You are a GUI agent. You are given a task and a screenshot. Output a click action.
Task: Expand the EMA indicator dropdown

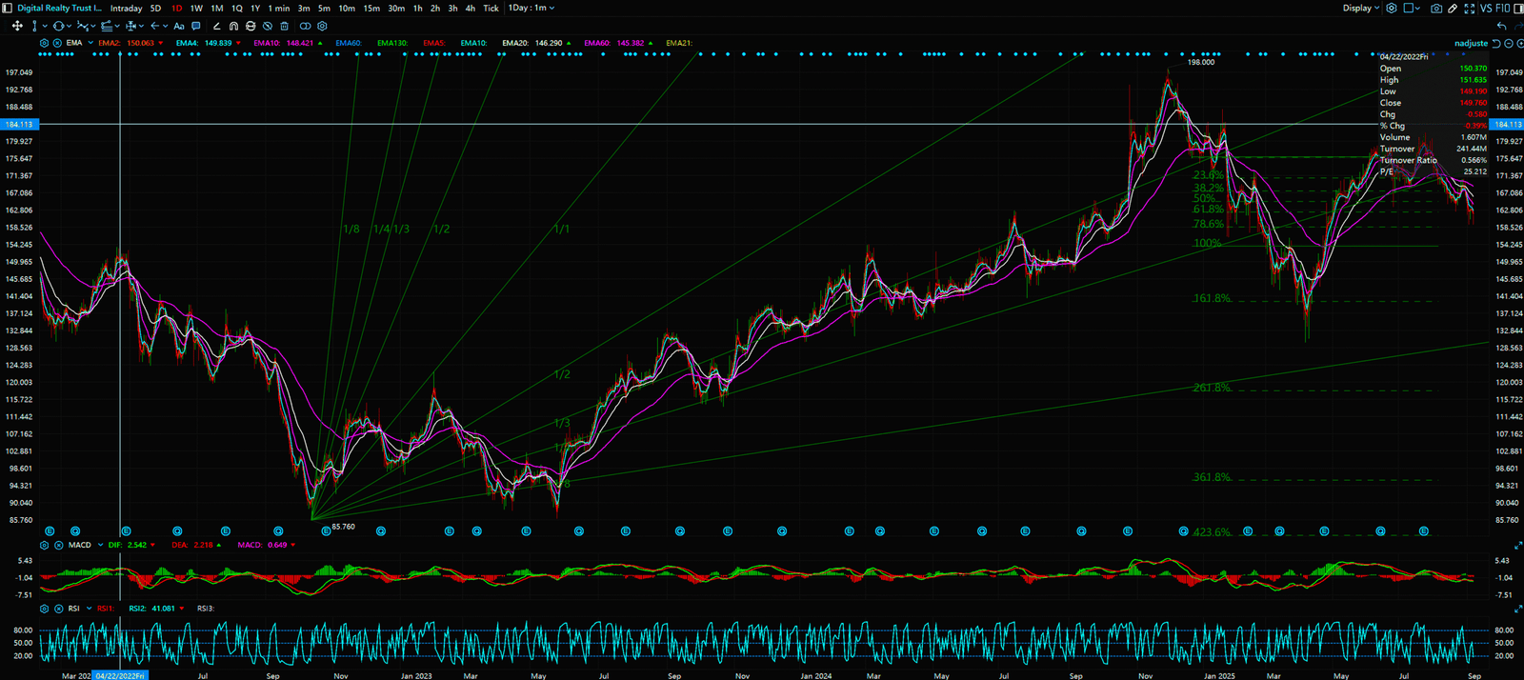tap(90, 43)
